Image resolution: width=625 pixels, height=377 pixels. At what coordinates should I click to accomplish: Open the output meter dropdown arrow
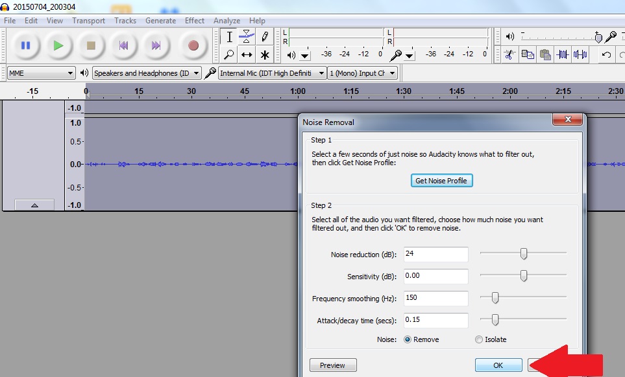tap(305, 56)
